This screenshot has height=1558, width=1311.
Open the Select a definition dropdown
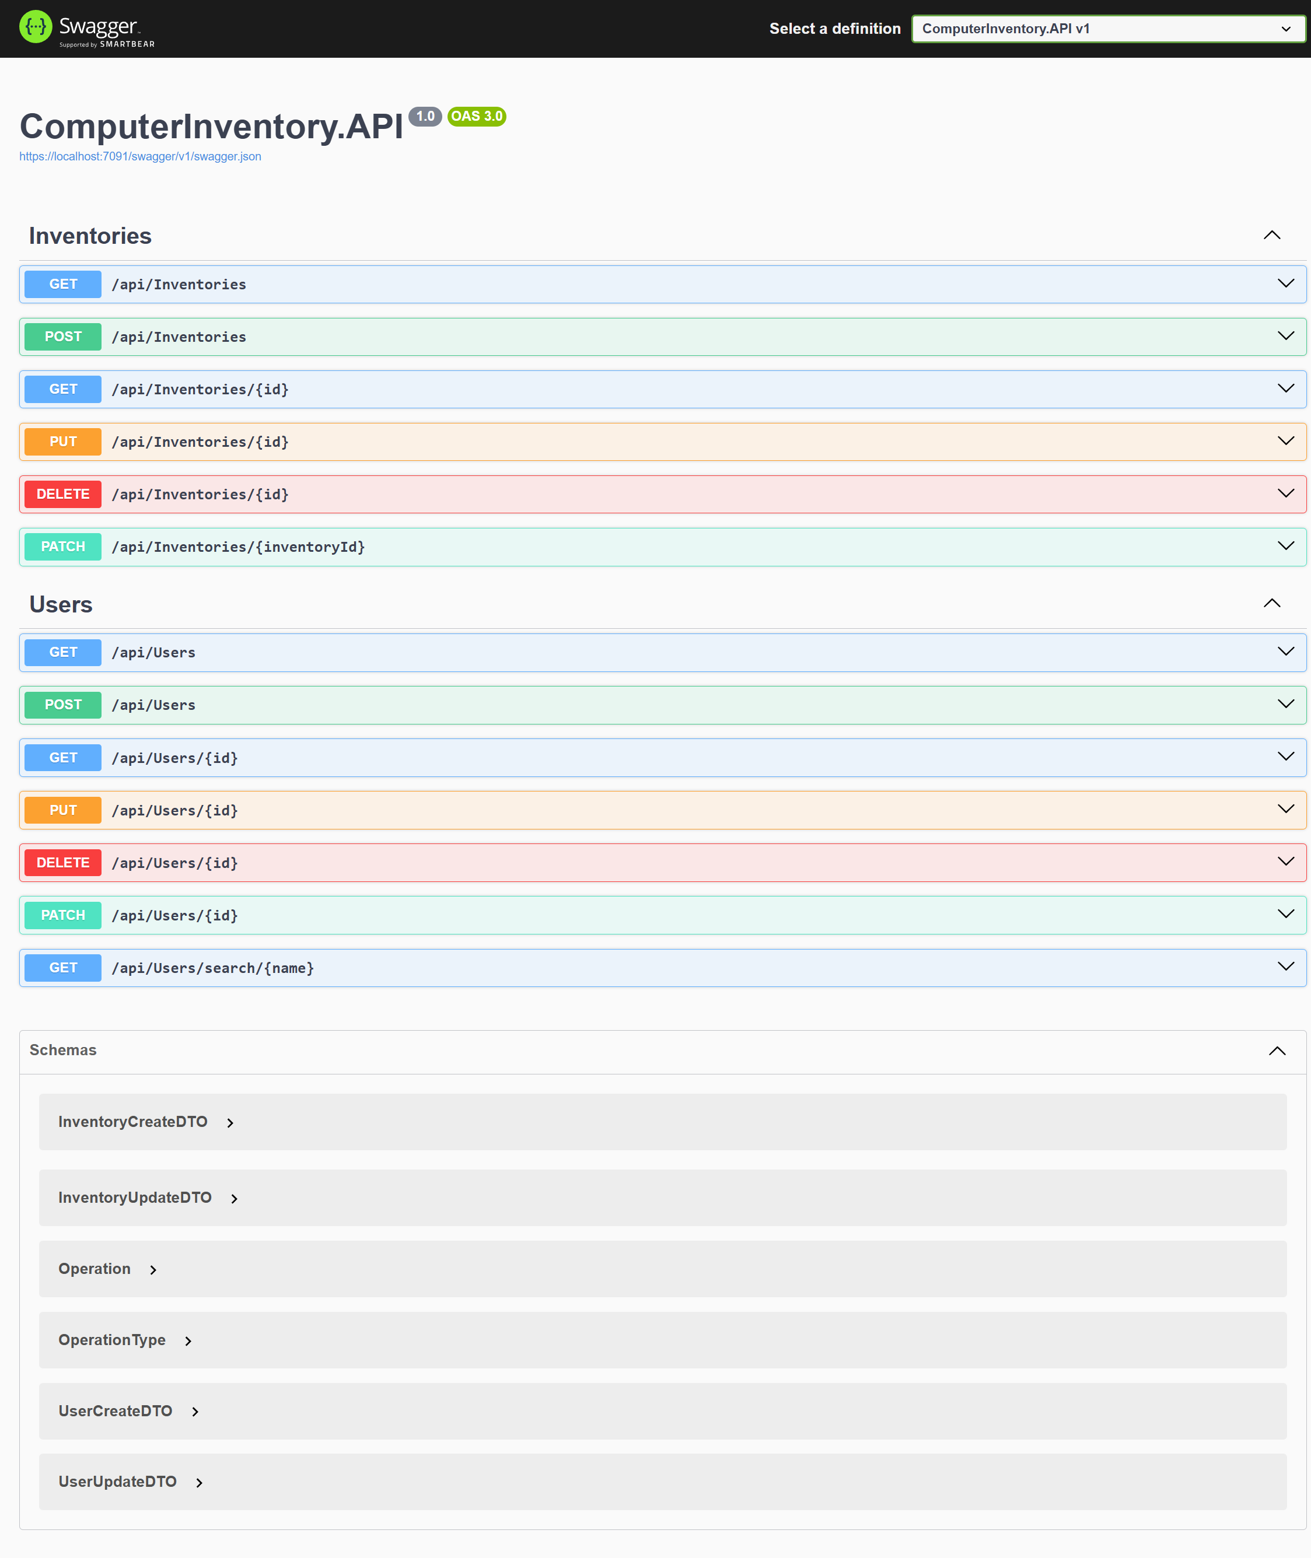(x=1107, y=29)
